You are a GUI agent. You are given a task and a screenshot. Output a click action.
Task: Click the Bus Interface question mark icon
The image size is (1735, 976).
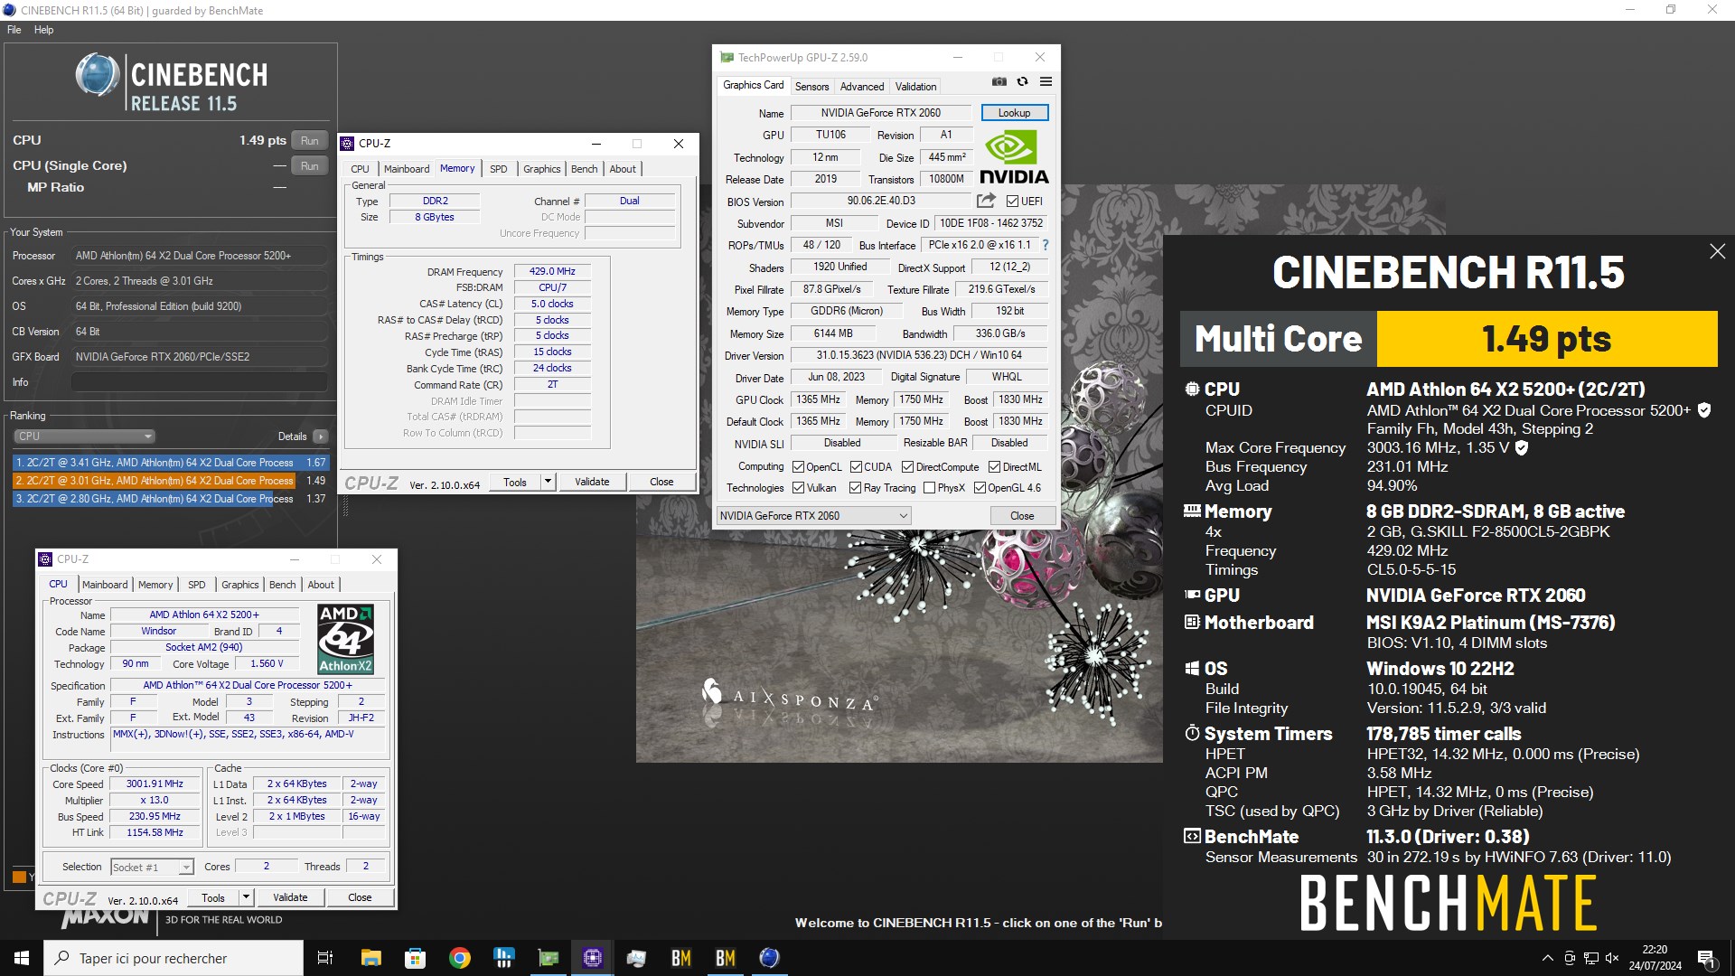pos(1046,245)
